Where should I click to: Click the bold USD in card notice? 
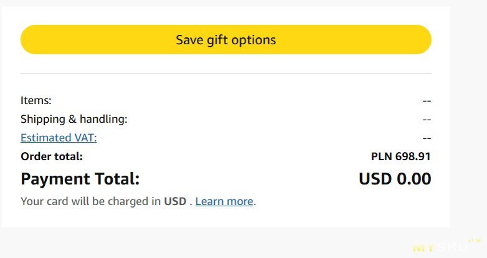(174, 201)
